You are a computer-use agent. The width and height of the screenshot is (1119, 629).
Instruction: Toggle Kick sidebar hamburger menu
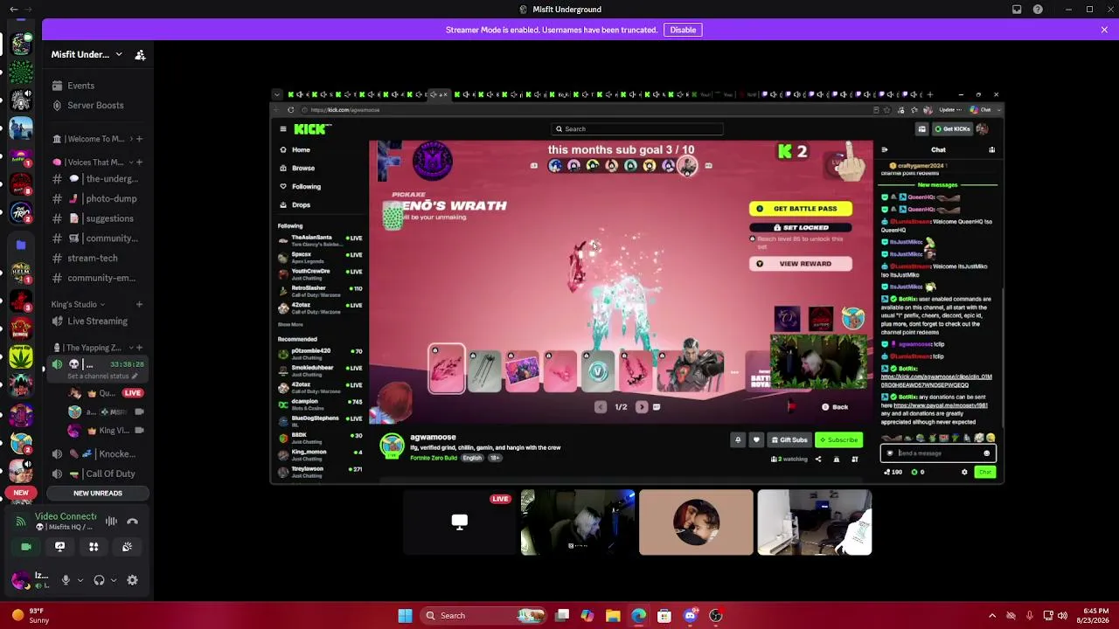click(x=282, y=129)
